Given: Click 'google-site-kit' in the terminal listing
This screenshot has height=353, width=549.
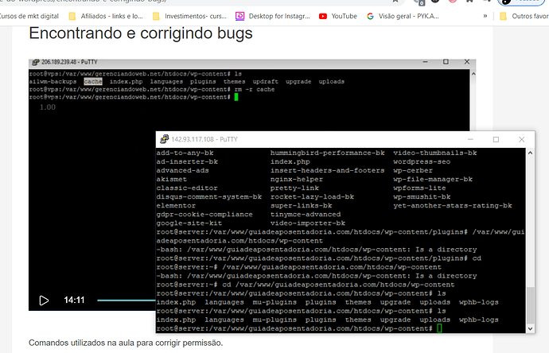Looking at the screenshot, I should pos(189,223).
